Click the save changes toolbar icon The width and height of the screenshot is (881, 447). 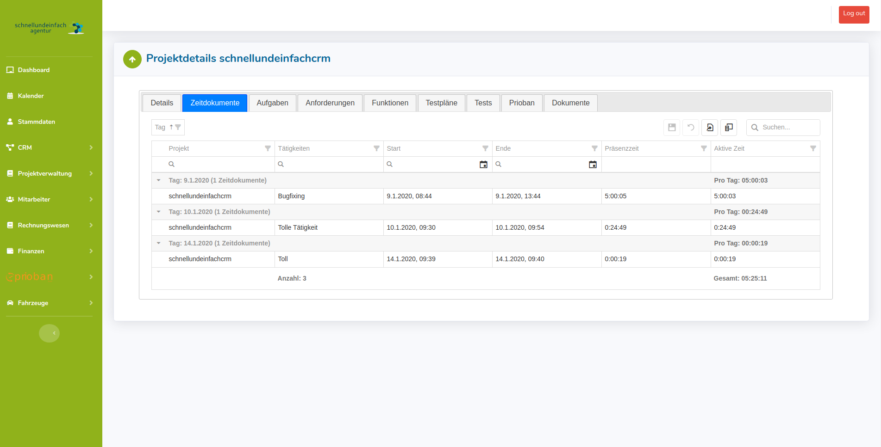point(672,128)
